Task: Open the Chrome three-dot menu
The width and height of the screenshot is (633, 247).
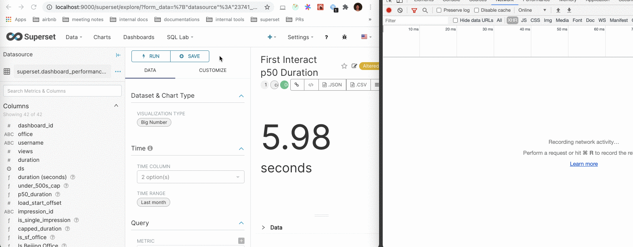Action: click(x=370, y=7)
